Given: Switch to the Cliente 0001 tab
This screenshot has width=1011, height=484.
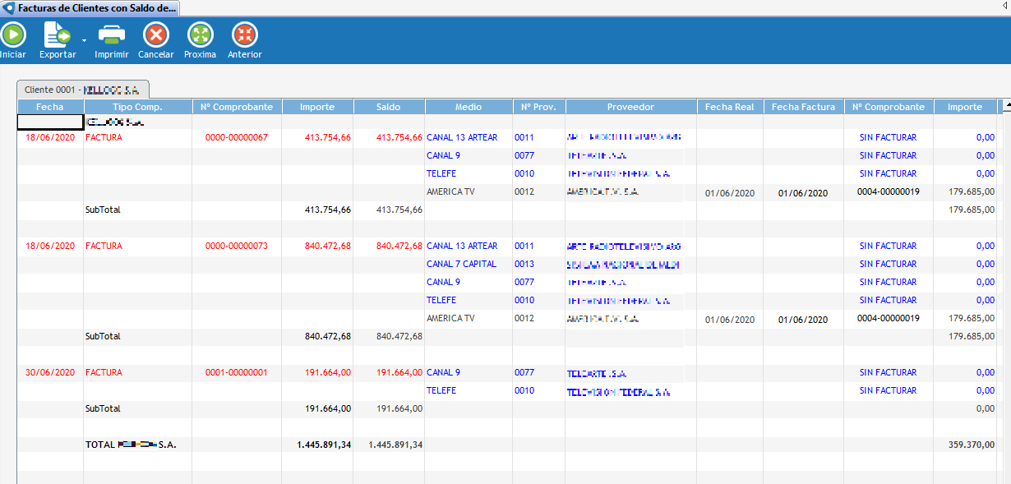Looking at the screenshot, I should point(82,90).
